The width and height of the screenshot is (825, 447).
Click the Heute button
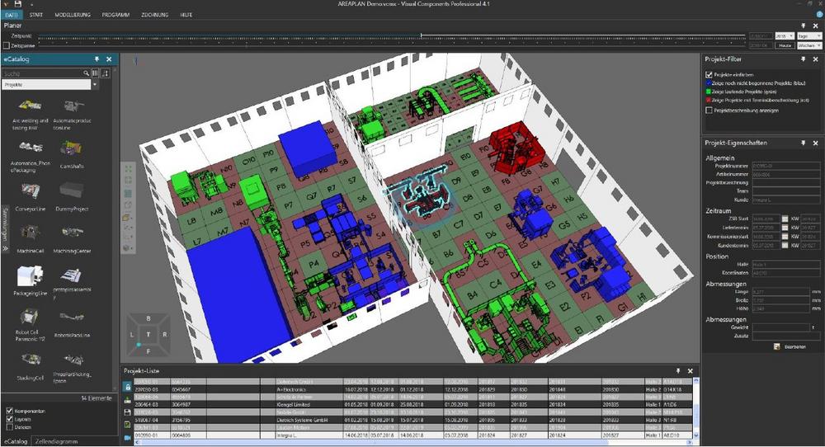pos(785,45)
